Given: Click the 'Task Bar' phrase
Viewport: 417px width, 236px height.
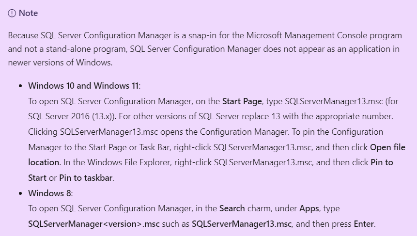Looking at the screenshot, I should [x=154, y=147].
